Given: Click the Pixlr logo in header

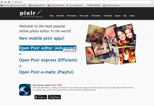Looking at the screenshot, I should pyautogui.click(x=31, y=13).
